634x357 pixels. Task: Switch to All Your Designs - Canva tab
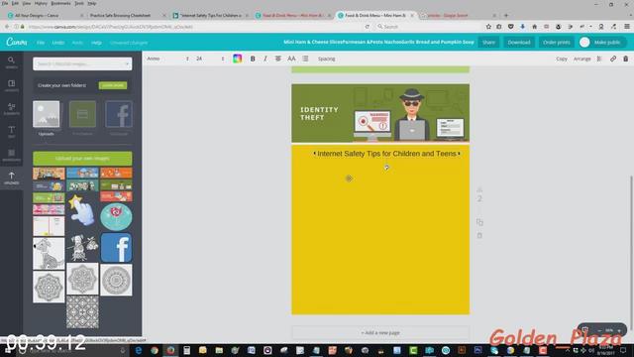[x=46, y=16]
